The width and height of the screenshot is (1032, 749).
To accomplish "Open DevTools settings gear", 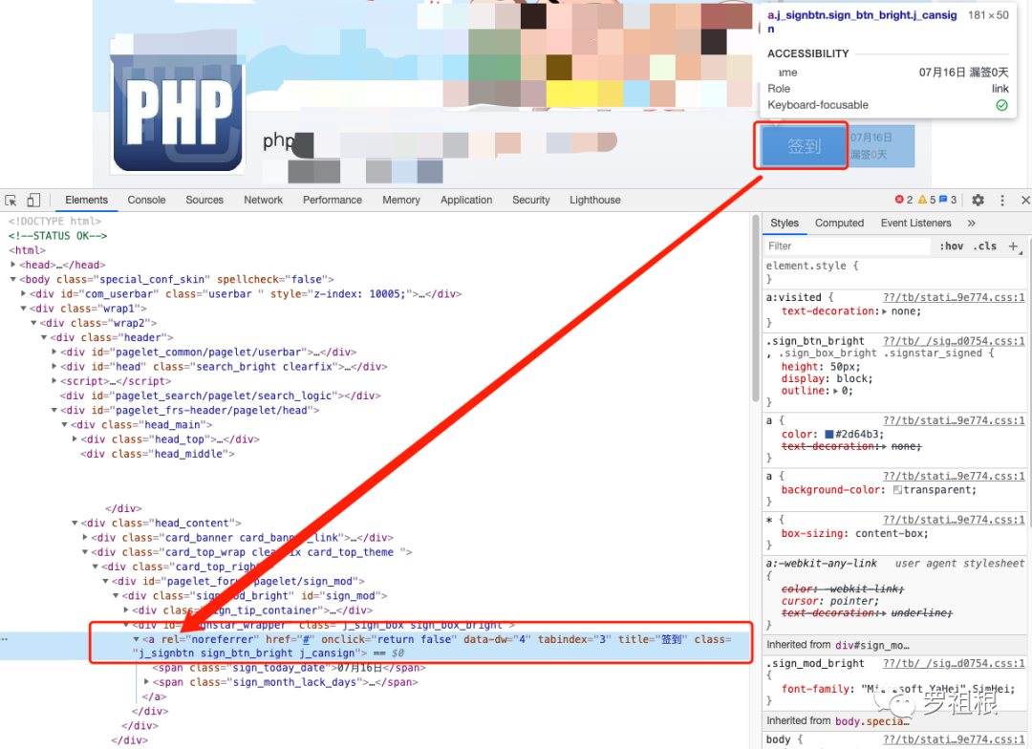I will pyautogui.click(x=978, y=200).
